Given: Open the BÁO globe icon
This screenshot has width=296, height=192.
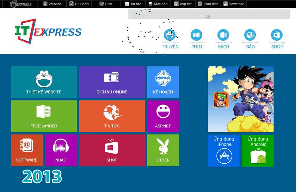Looking at the screenshot, I should point(250,35).
